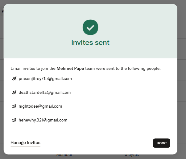Select the prasenjitroy715@gmail.com email address
The image size is (186, 159).
point(45,79)
